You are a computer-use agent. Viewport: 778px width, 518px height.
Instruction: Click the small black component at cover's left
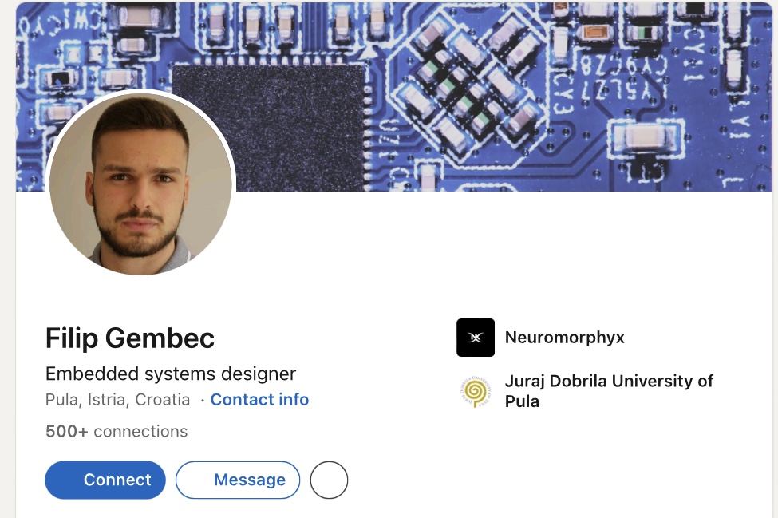[x=61, y=78]
